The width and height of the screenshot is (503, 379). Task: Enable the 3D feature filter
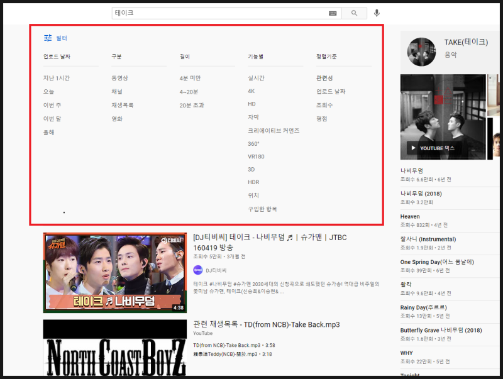coord(251,169)
